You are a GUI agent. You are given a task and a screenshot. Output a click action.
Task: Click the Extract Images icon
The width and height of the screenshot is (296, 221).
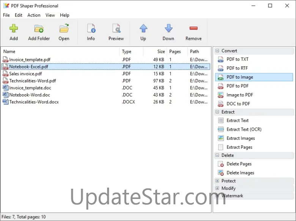tap(220, 138)
